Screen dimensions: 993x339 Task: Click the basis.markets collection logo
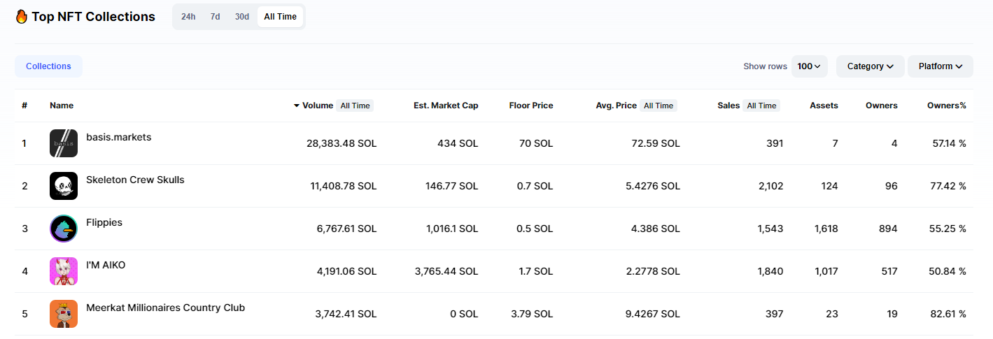coord(64,143)
